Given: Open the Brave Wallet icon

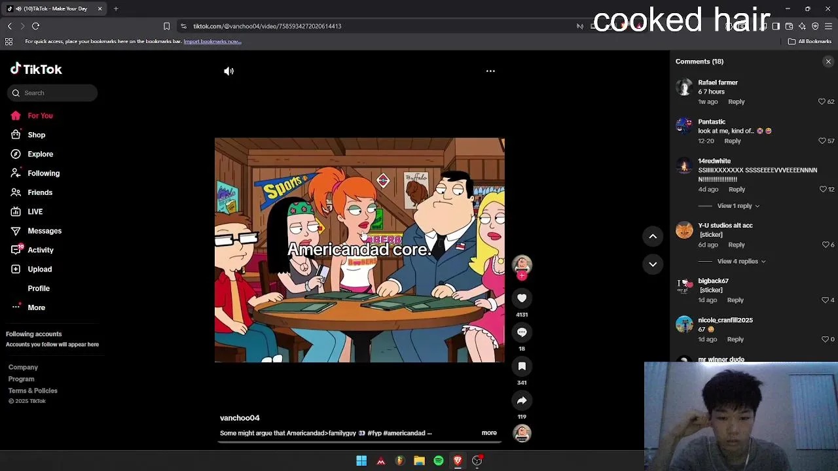Looking at the screenshot, I should pos(789,26).
